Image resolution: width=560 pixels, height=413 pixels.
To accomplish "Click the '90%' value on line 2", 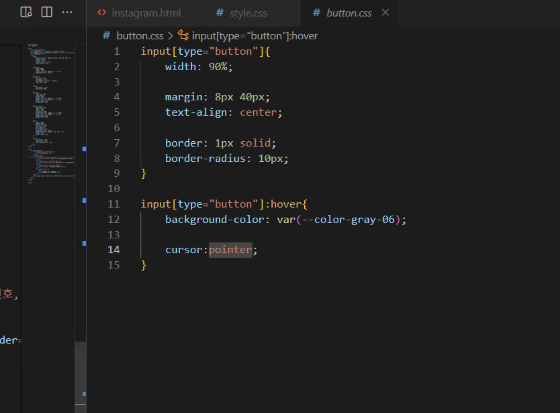I will 218,67.
